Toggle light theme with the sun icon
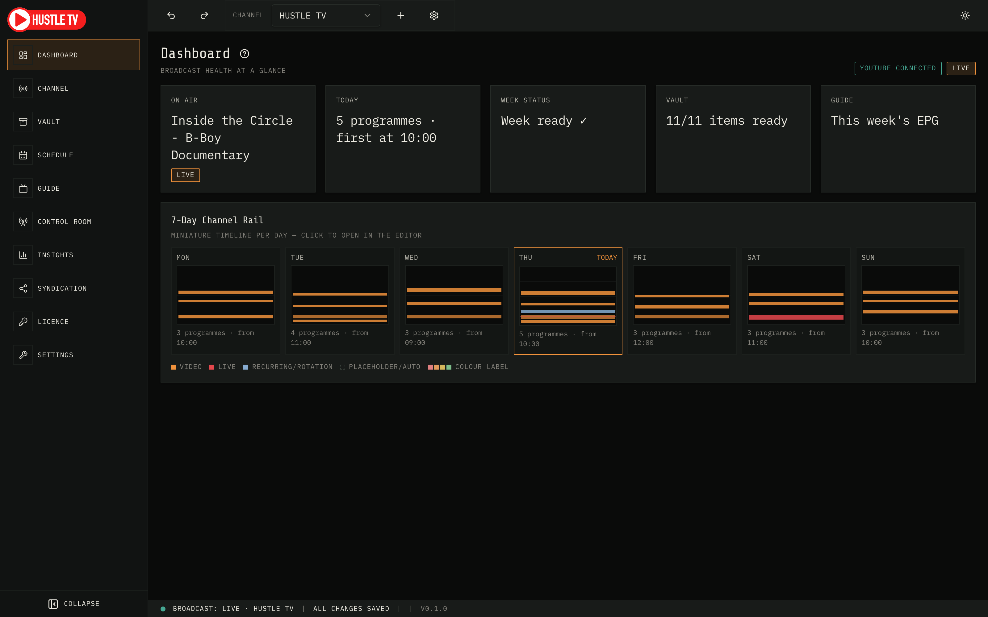 pos(965,15)
